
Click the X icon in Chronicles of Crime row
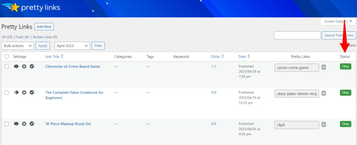coord(24,67)
